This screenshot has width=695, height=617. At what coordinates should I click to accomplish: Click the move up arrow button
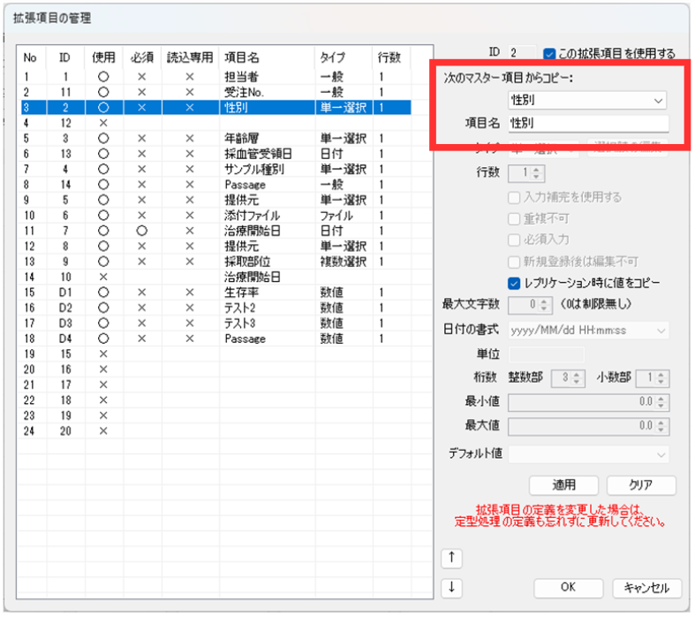coord(450,557)
